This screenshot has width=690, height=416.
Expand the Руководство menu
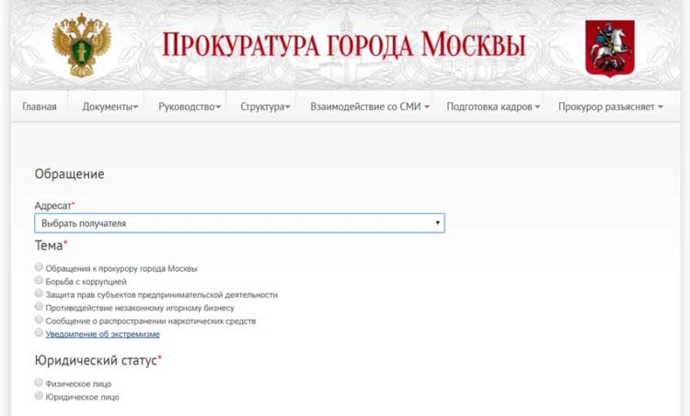tap(190, 107)
